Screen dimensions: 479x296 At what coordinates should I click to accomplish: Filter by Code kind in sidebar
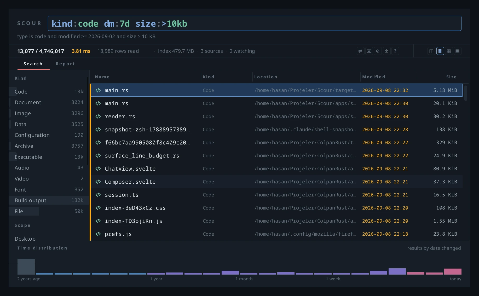49,92
